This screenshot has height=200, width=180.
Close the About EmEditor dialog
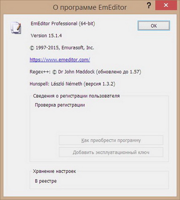166,5
